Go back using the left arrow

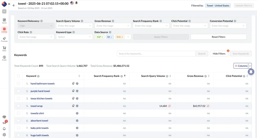[x=14, y=6]
